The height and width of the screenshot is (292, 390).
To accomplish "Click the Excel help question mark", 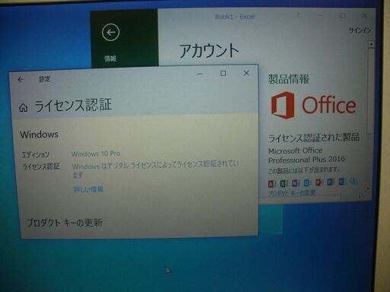I will (x=299, y=15).
